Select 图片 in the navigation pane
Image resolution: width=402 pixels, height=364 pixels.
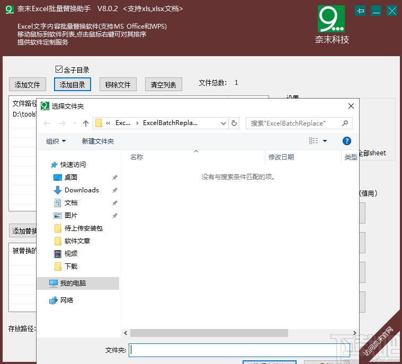[x=71, y=216]
